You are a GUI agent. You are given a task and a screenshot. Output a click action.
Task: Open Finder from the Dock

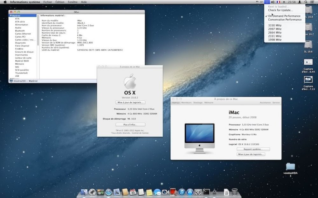tap(84, 192)
